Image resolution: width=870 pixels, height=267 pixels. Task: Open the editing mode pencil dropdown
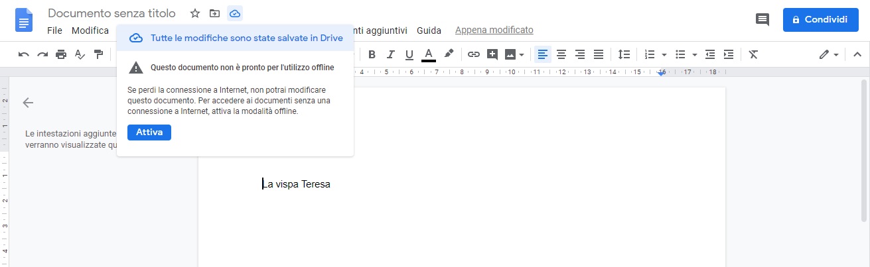829,54
